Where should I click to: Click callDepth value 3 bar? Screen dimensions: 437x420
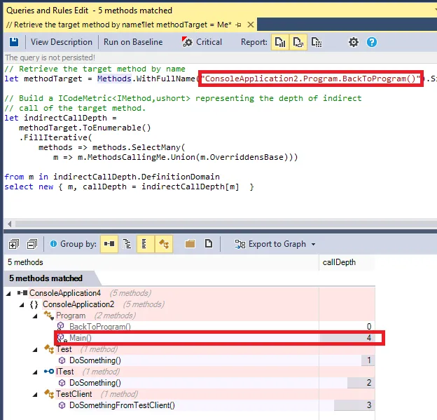point(354,405)
